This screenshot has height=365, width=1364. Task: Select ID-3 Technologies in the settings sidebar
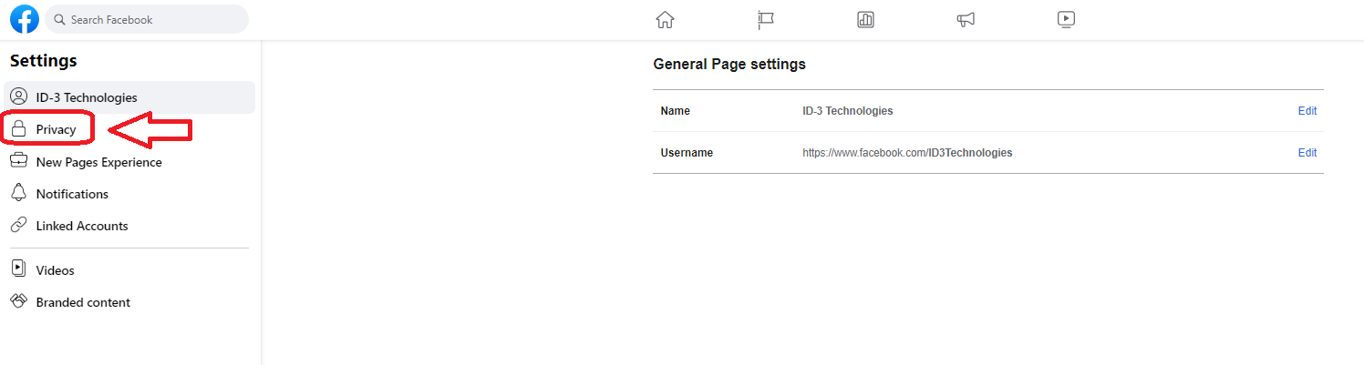[129, 97]
